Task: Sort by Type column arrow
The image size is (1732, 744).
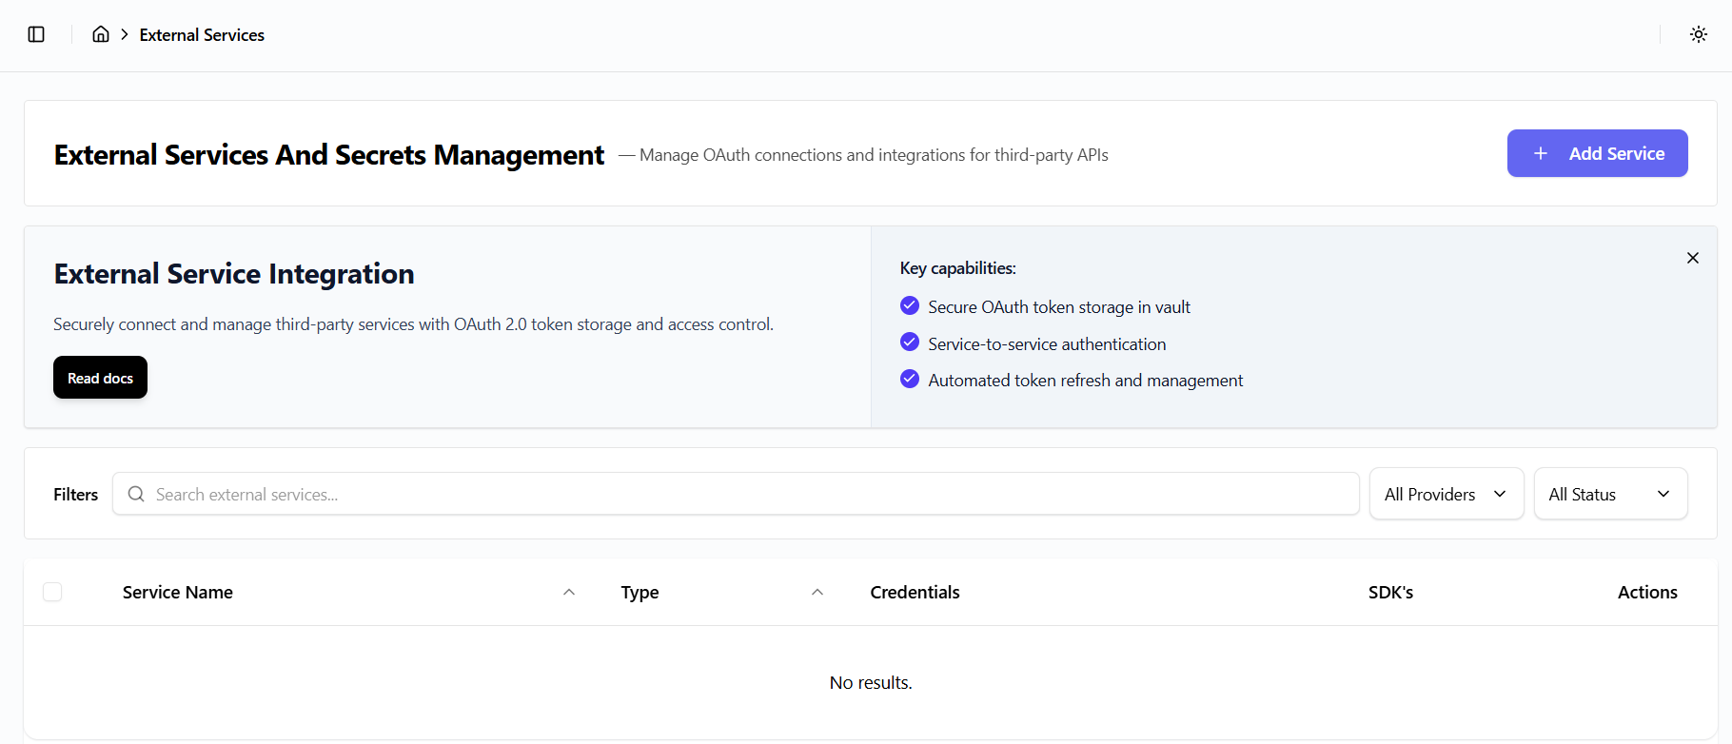Action: click(x=817, y=592)
